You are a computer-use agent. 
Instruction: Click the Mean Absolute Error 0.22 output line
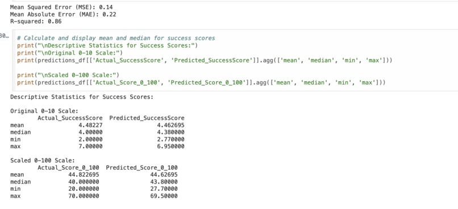63,14
